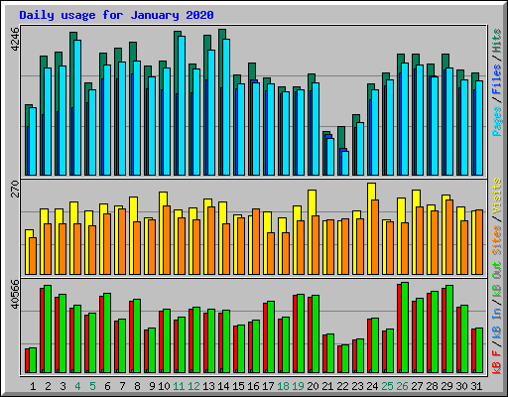This screenshot has height=397, width=508.
Task: Click the "Daily usage for January 2020" title
Action: pos(116,15)
